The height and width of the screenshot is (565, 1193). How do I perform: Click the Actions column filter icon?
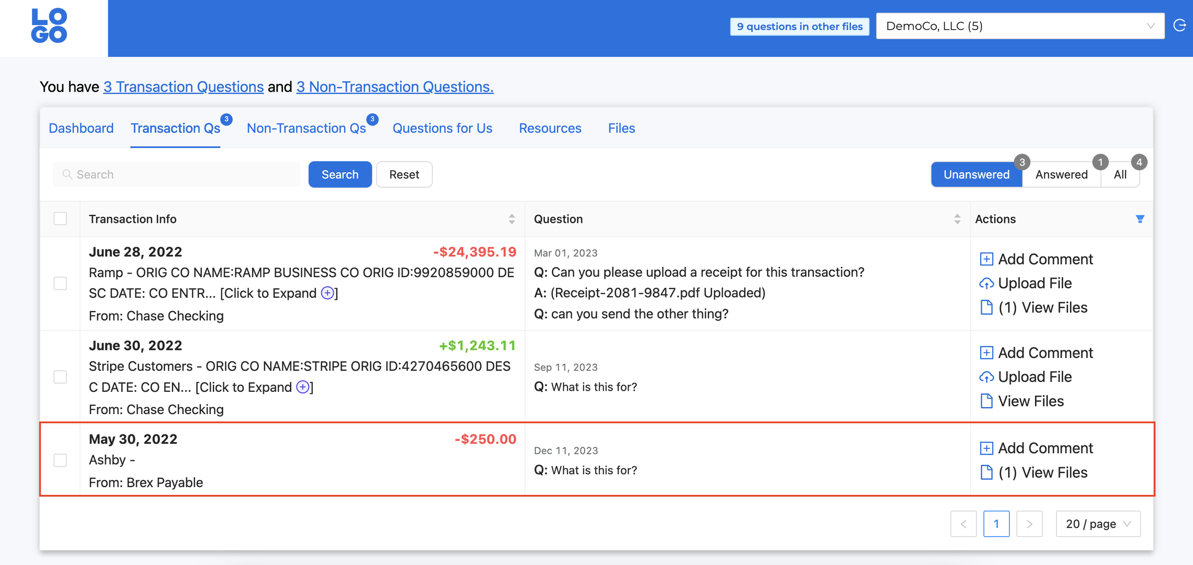click(1140, 219)
